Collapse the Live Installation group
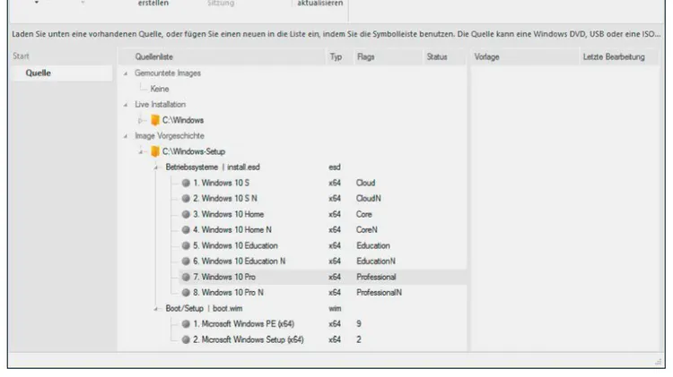Screen dimensions: 673x377 tap(126, 105)
